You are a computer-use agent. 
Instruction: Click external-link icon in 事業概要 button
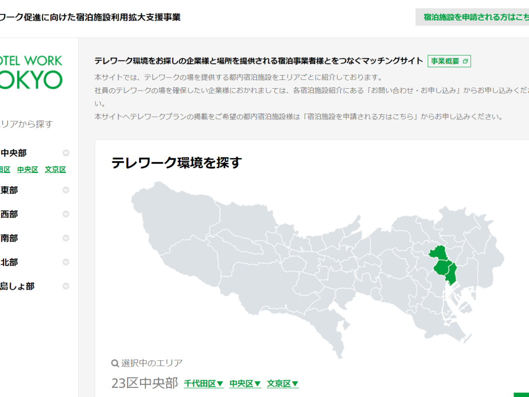465,61
